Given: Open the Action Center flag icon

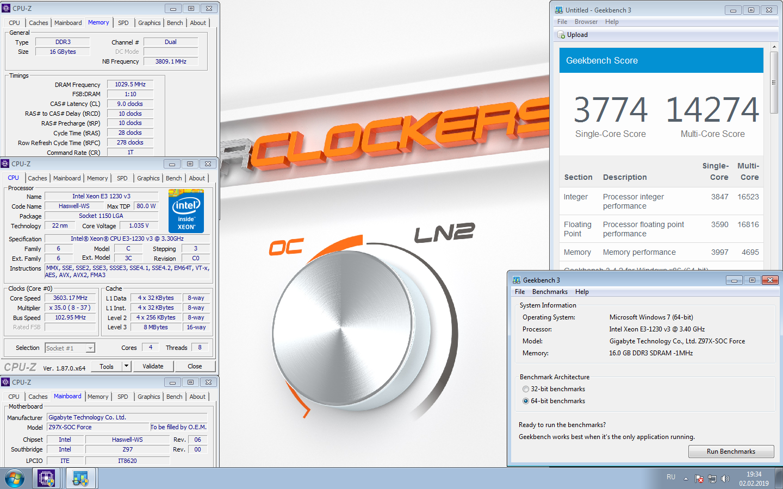Looking at the screenshot, I should pos(699,479).
